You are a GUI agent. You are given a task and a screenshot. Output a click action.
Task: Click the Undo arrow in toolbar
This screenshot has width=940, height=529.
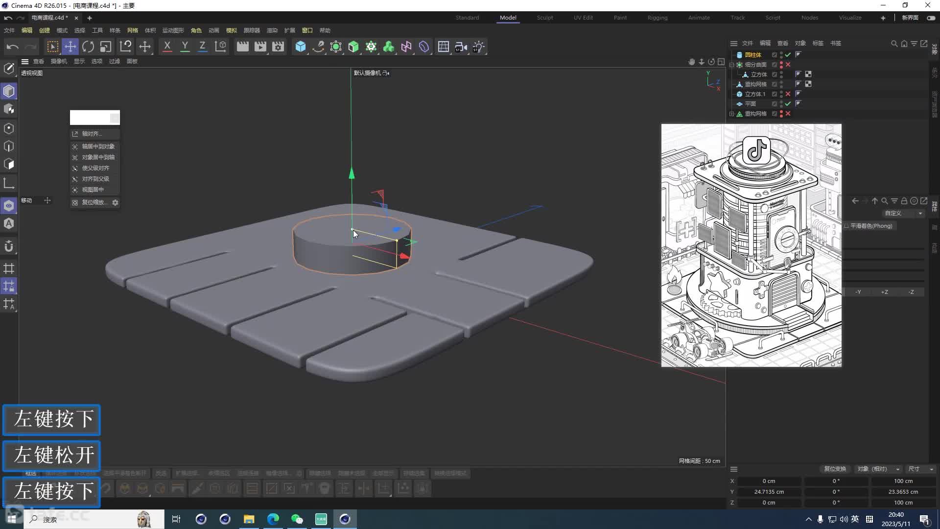[x=13, y=47]
